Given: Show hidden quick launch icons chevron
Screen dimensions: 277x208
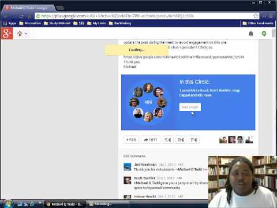Looking at the screenshot, I should [x=40, y=203].
